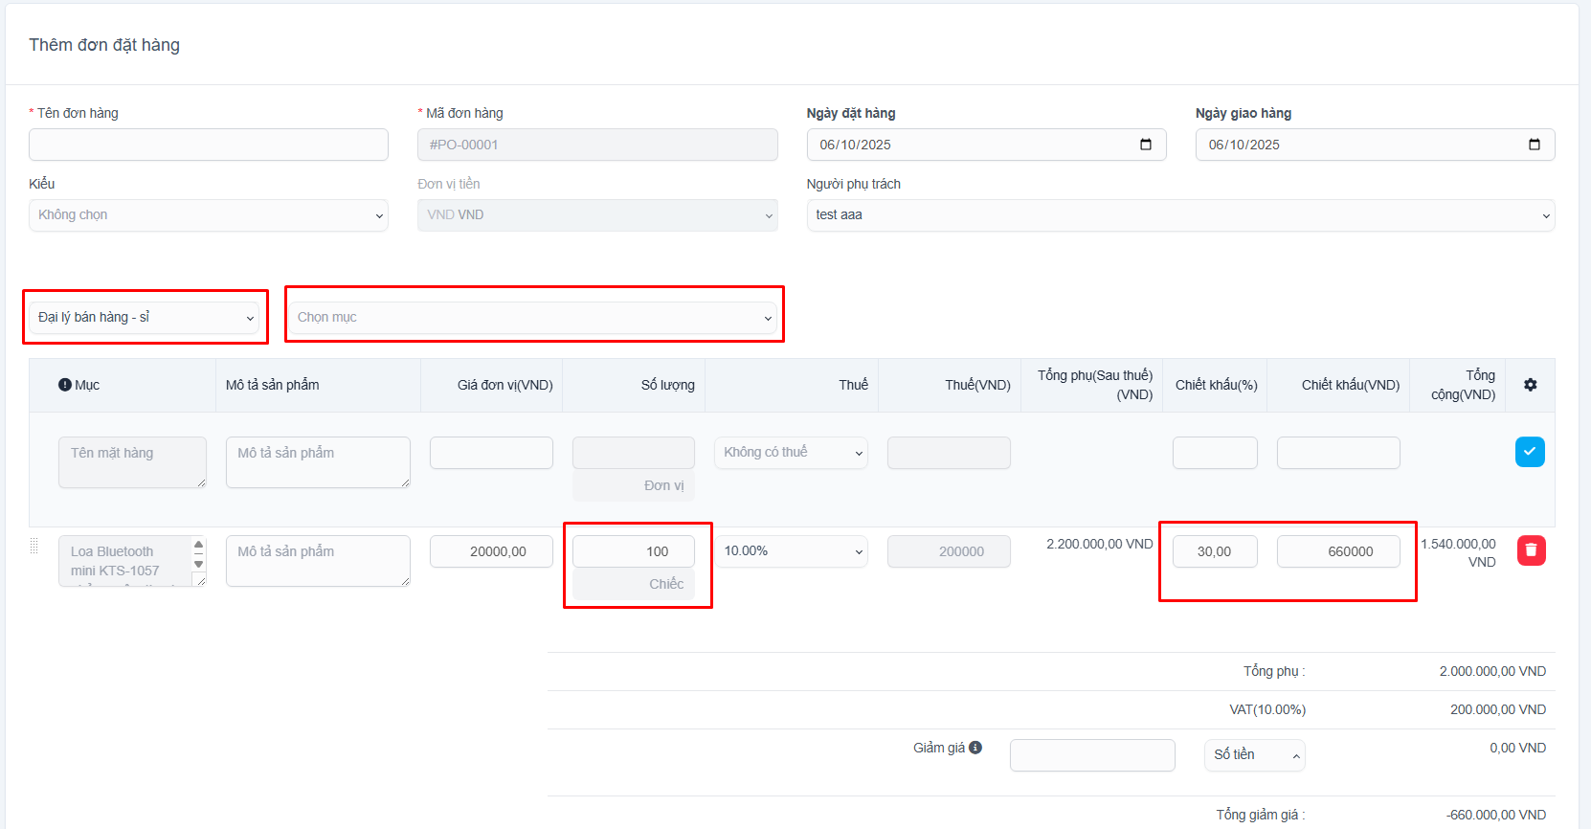Expand the Người phụ trách dropdown
This screenshot has height=829, width=1591.
(1179, 215)
